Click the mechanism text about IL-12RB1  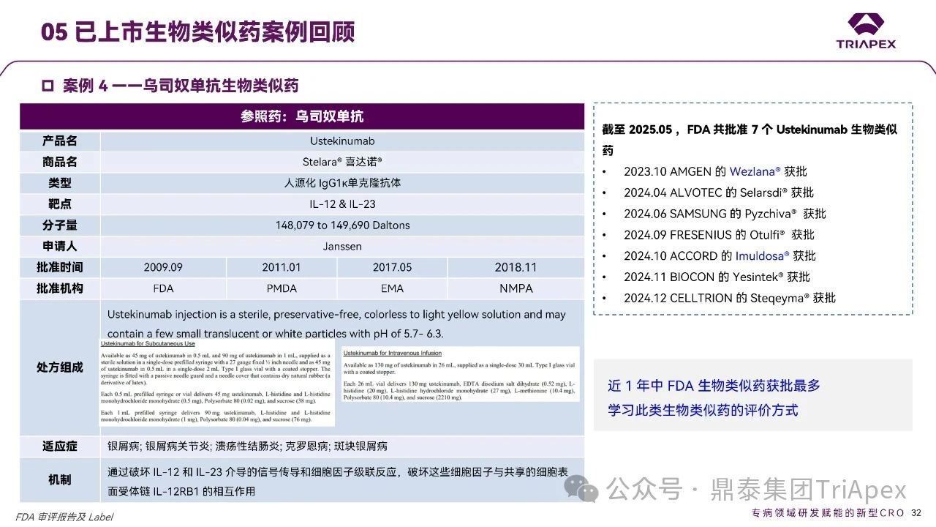point(337,482)
